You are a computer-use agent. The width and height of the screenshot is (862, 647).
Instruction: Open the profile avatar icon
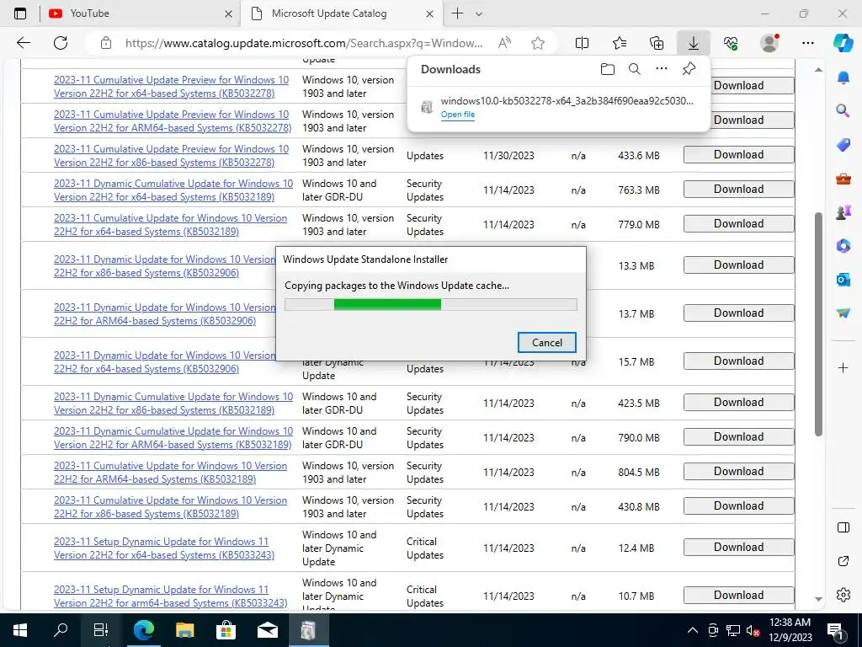click(x=769, y=43)
